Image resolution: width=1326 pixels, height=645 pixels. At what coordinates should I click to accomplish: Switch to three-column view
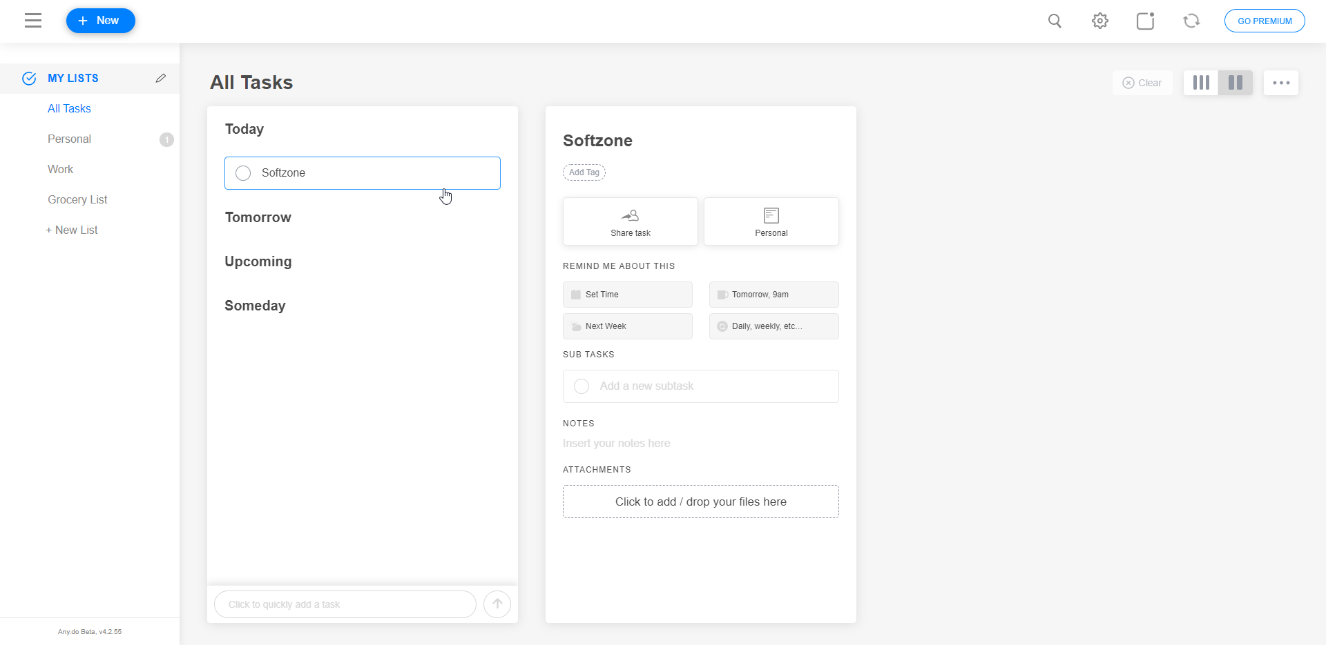1201,83
